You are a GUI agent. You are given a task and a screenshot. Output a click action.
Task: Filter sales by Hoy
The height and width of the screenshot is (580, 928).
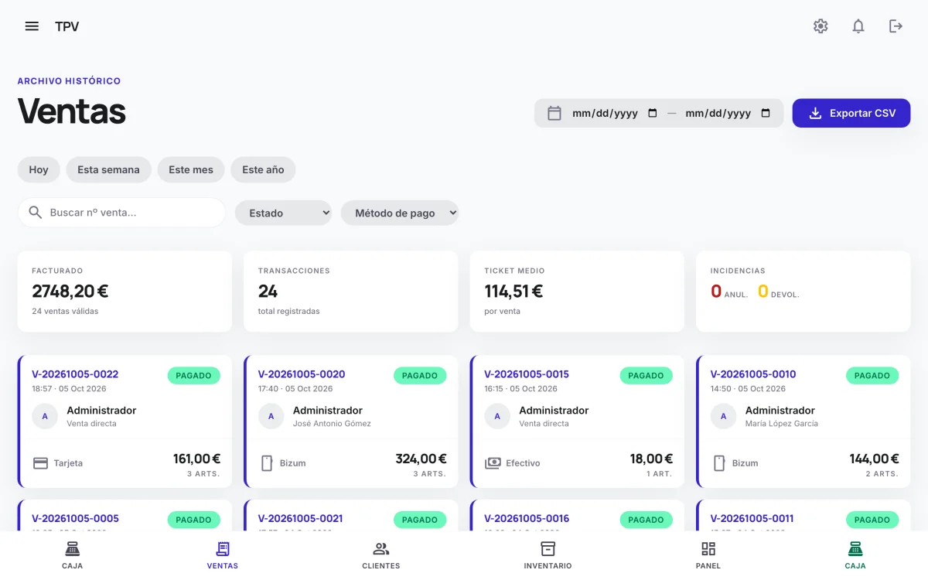(39, 169)
